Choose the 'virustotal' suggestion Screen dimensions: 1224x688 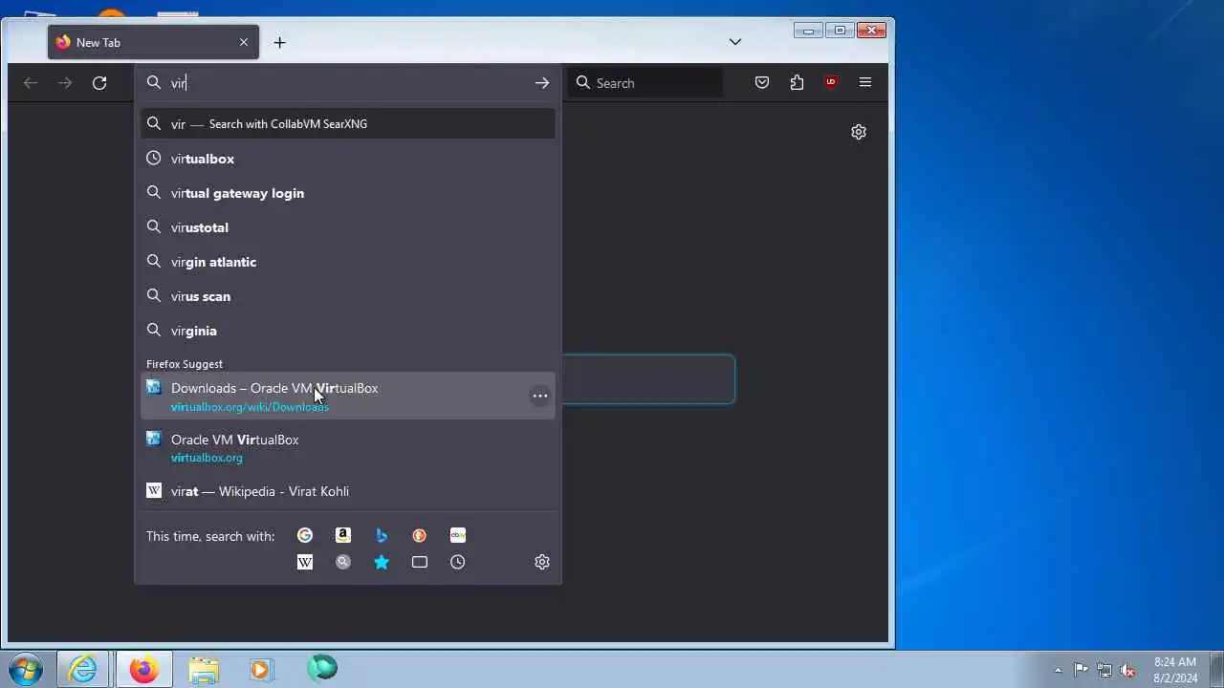coord(348,227)
